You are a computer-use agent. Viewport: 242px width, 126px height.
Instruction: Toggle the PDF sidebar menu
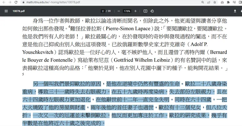(x=6, y=11)
